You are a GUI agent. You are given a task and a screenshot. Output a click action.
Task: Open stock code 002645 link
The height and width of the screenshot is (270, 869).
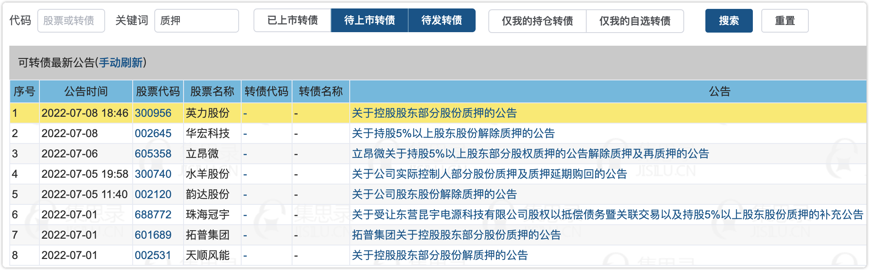(153, 133)
